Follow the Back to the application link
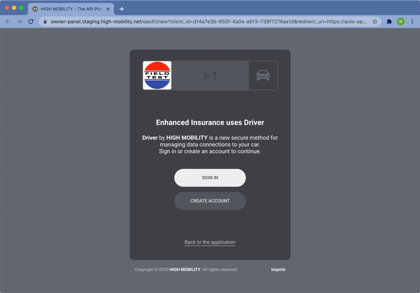Screen dimensions: 420x293 click(210, 242)
